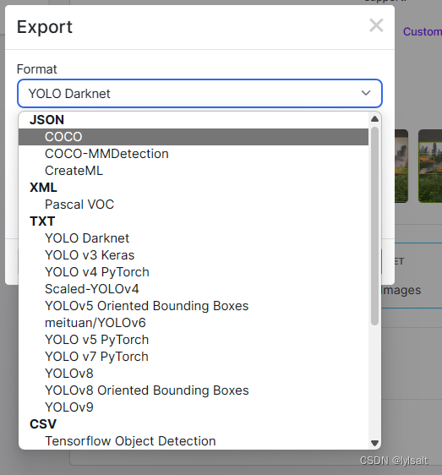Select YOLOv8 export format

(x=194, y=374)
